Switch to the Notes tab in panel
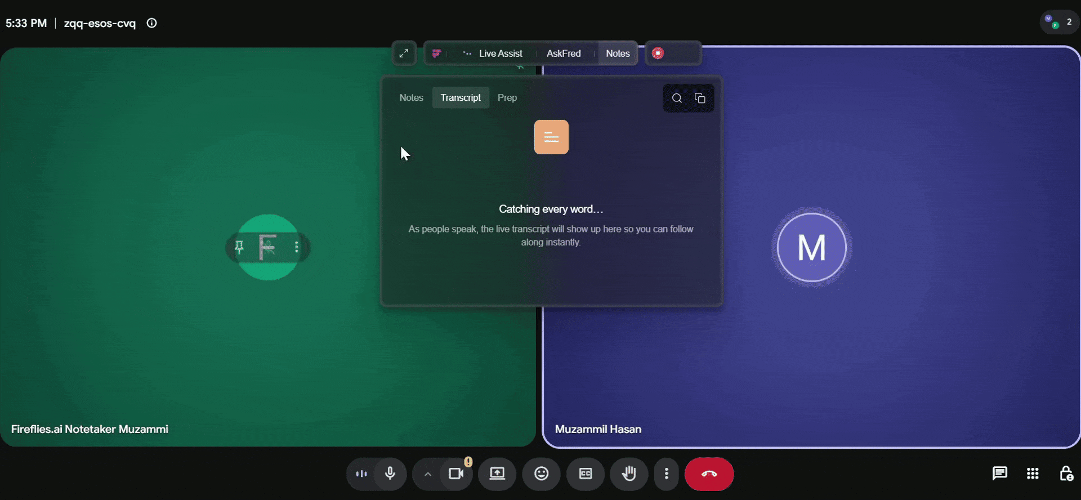 [x=411, y=97]
